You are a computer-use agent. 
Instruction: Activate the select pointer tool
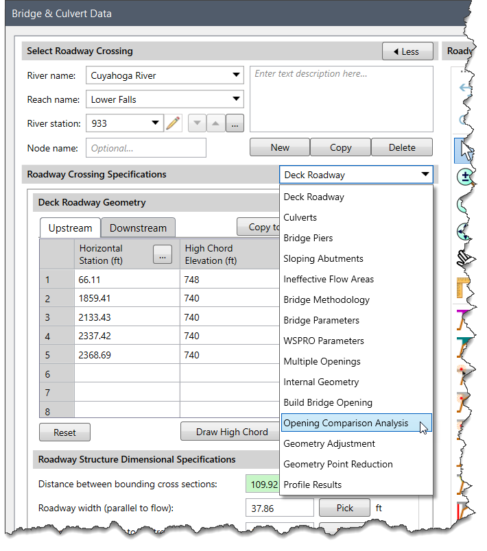coord(465,150)
